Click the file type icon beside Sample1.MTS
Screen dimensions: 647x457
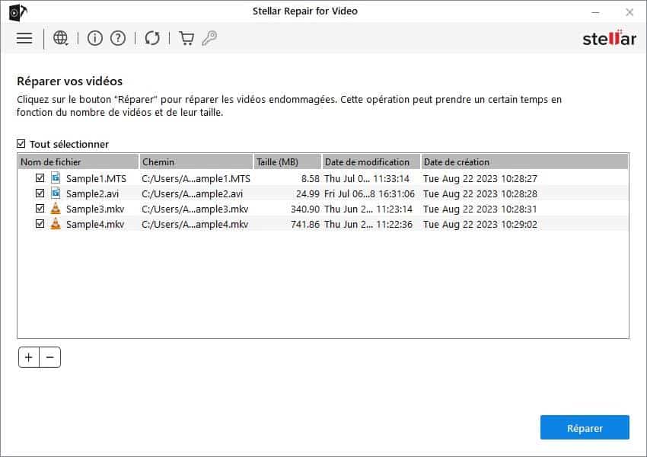pyautogui.click(x=56, y=177)
